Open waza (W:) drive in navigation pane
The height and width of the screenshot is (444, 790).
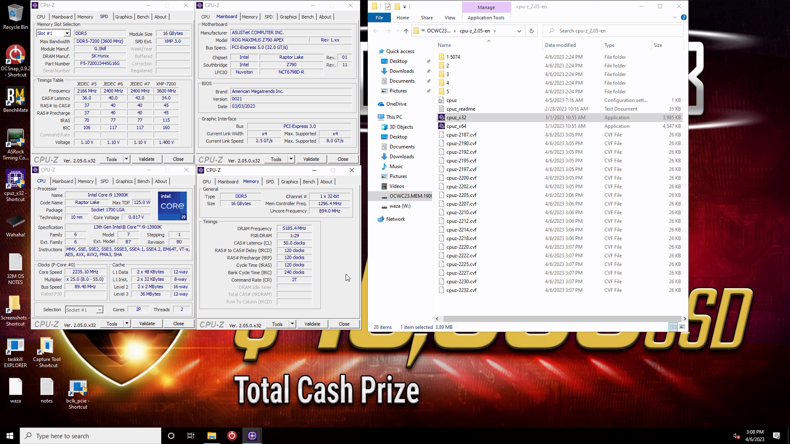pos(400,206)
